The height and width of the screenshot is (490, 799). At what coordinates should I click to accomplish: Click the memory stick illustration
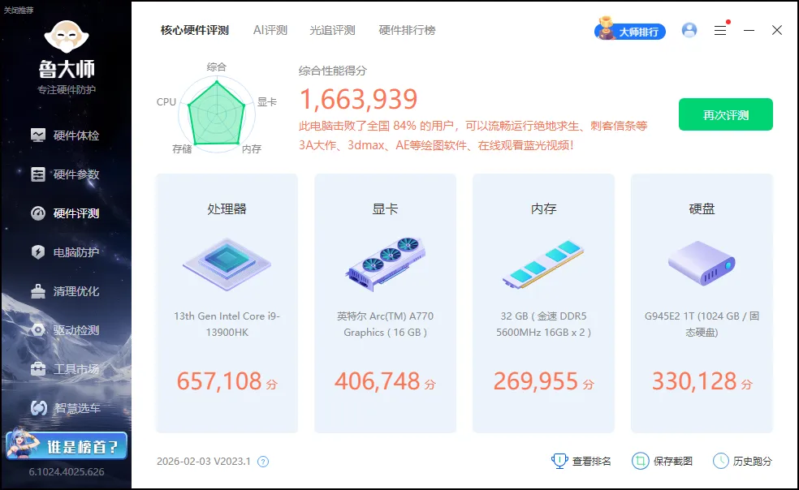tap(543, 264)
